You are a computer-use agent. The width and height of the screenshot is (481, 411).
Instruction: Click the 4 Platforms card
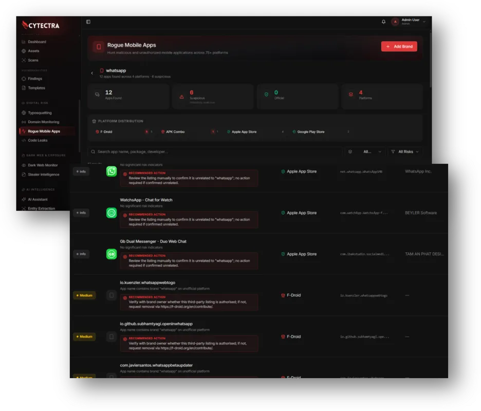(382, 96)
